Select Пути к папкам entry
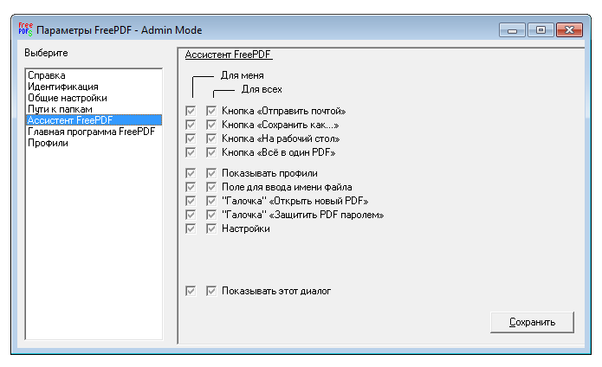Screen dimensions: 602x367 [60, 110]
